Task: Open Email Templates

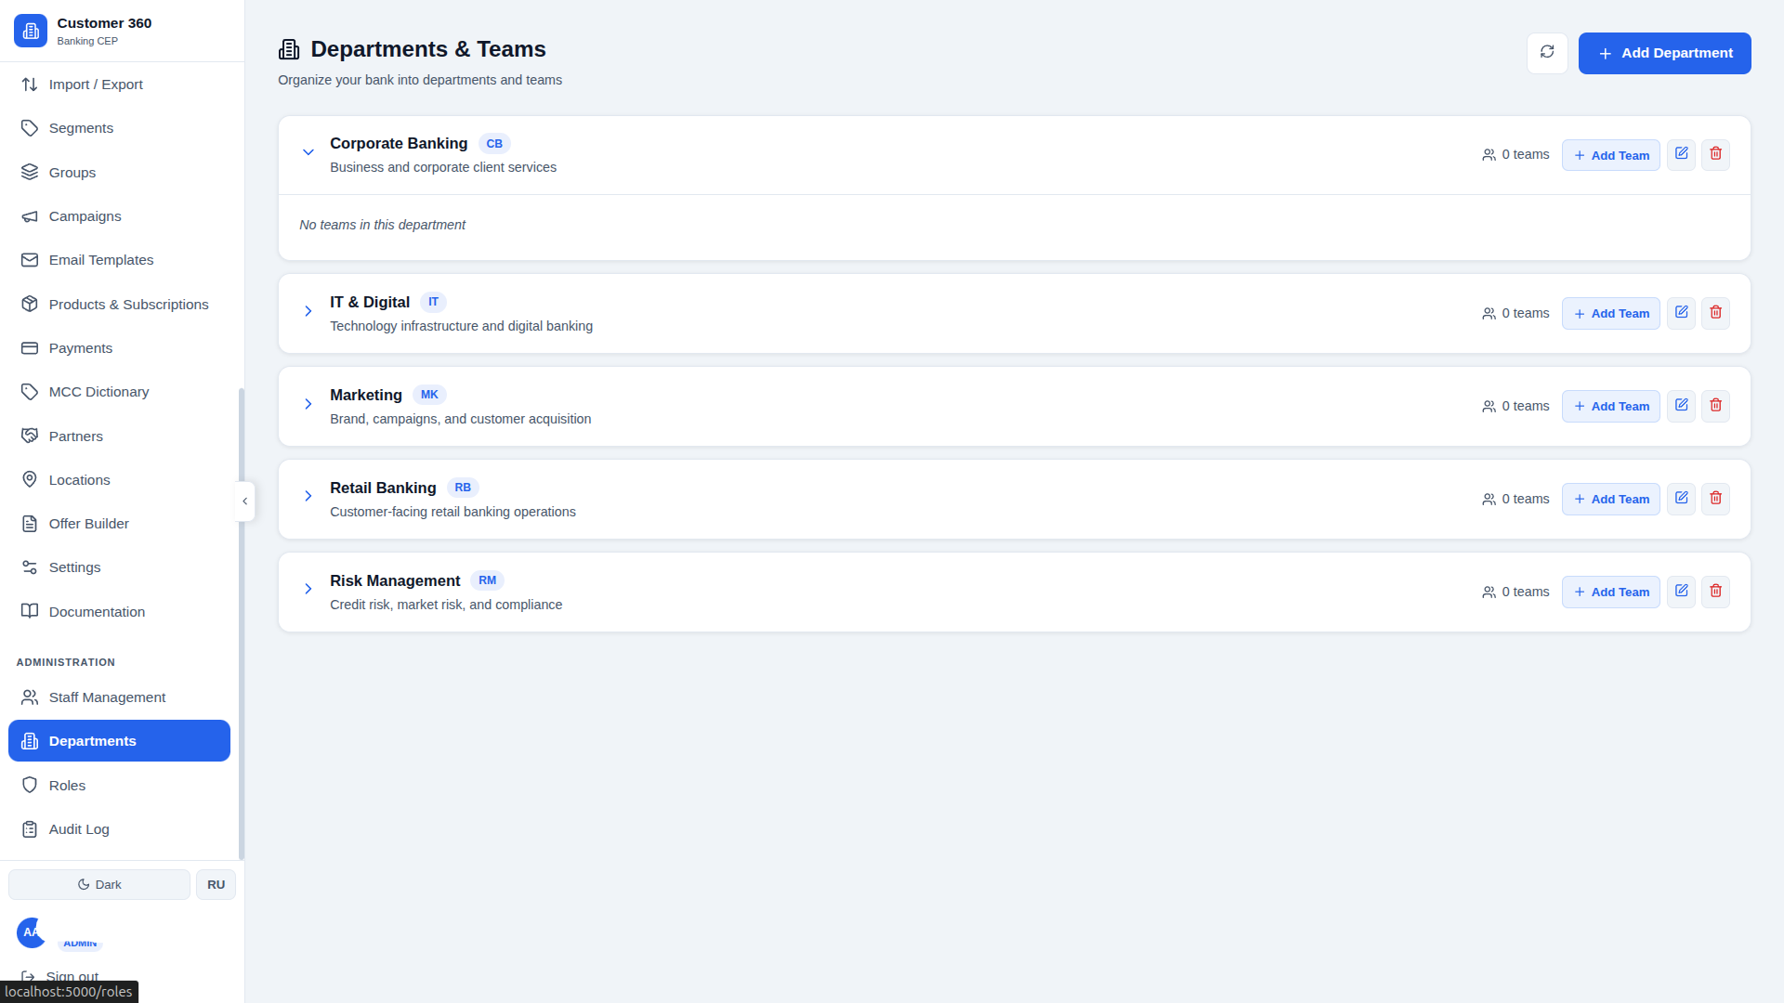Action: tap(119, 260)
